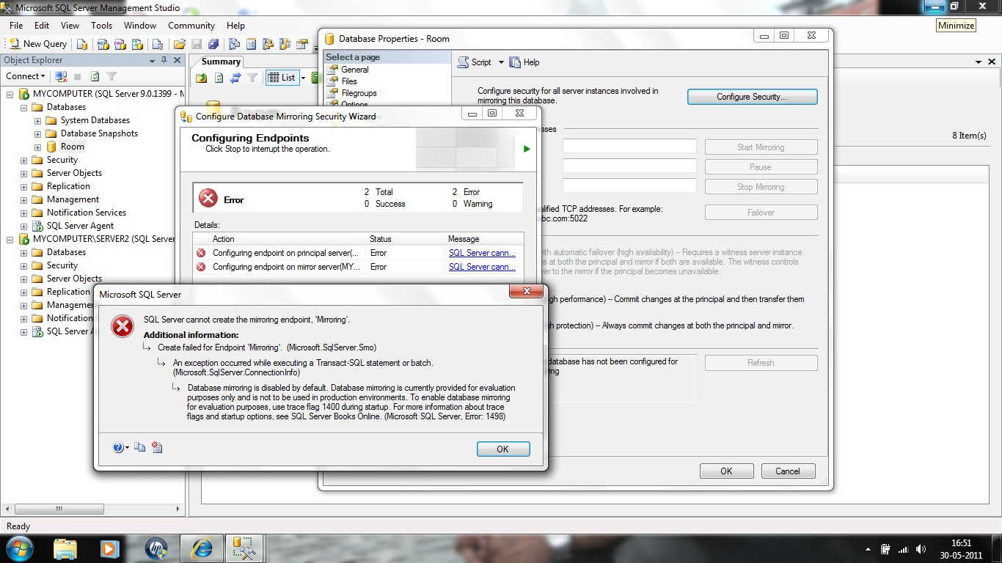Image resolution: width=1002 pixels, height=563 pixels.
Task: Follow the SQL Server cann... error link
Action: (x=481, y=254)
